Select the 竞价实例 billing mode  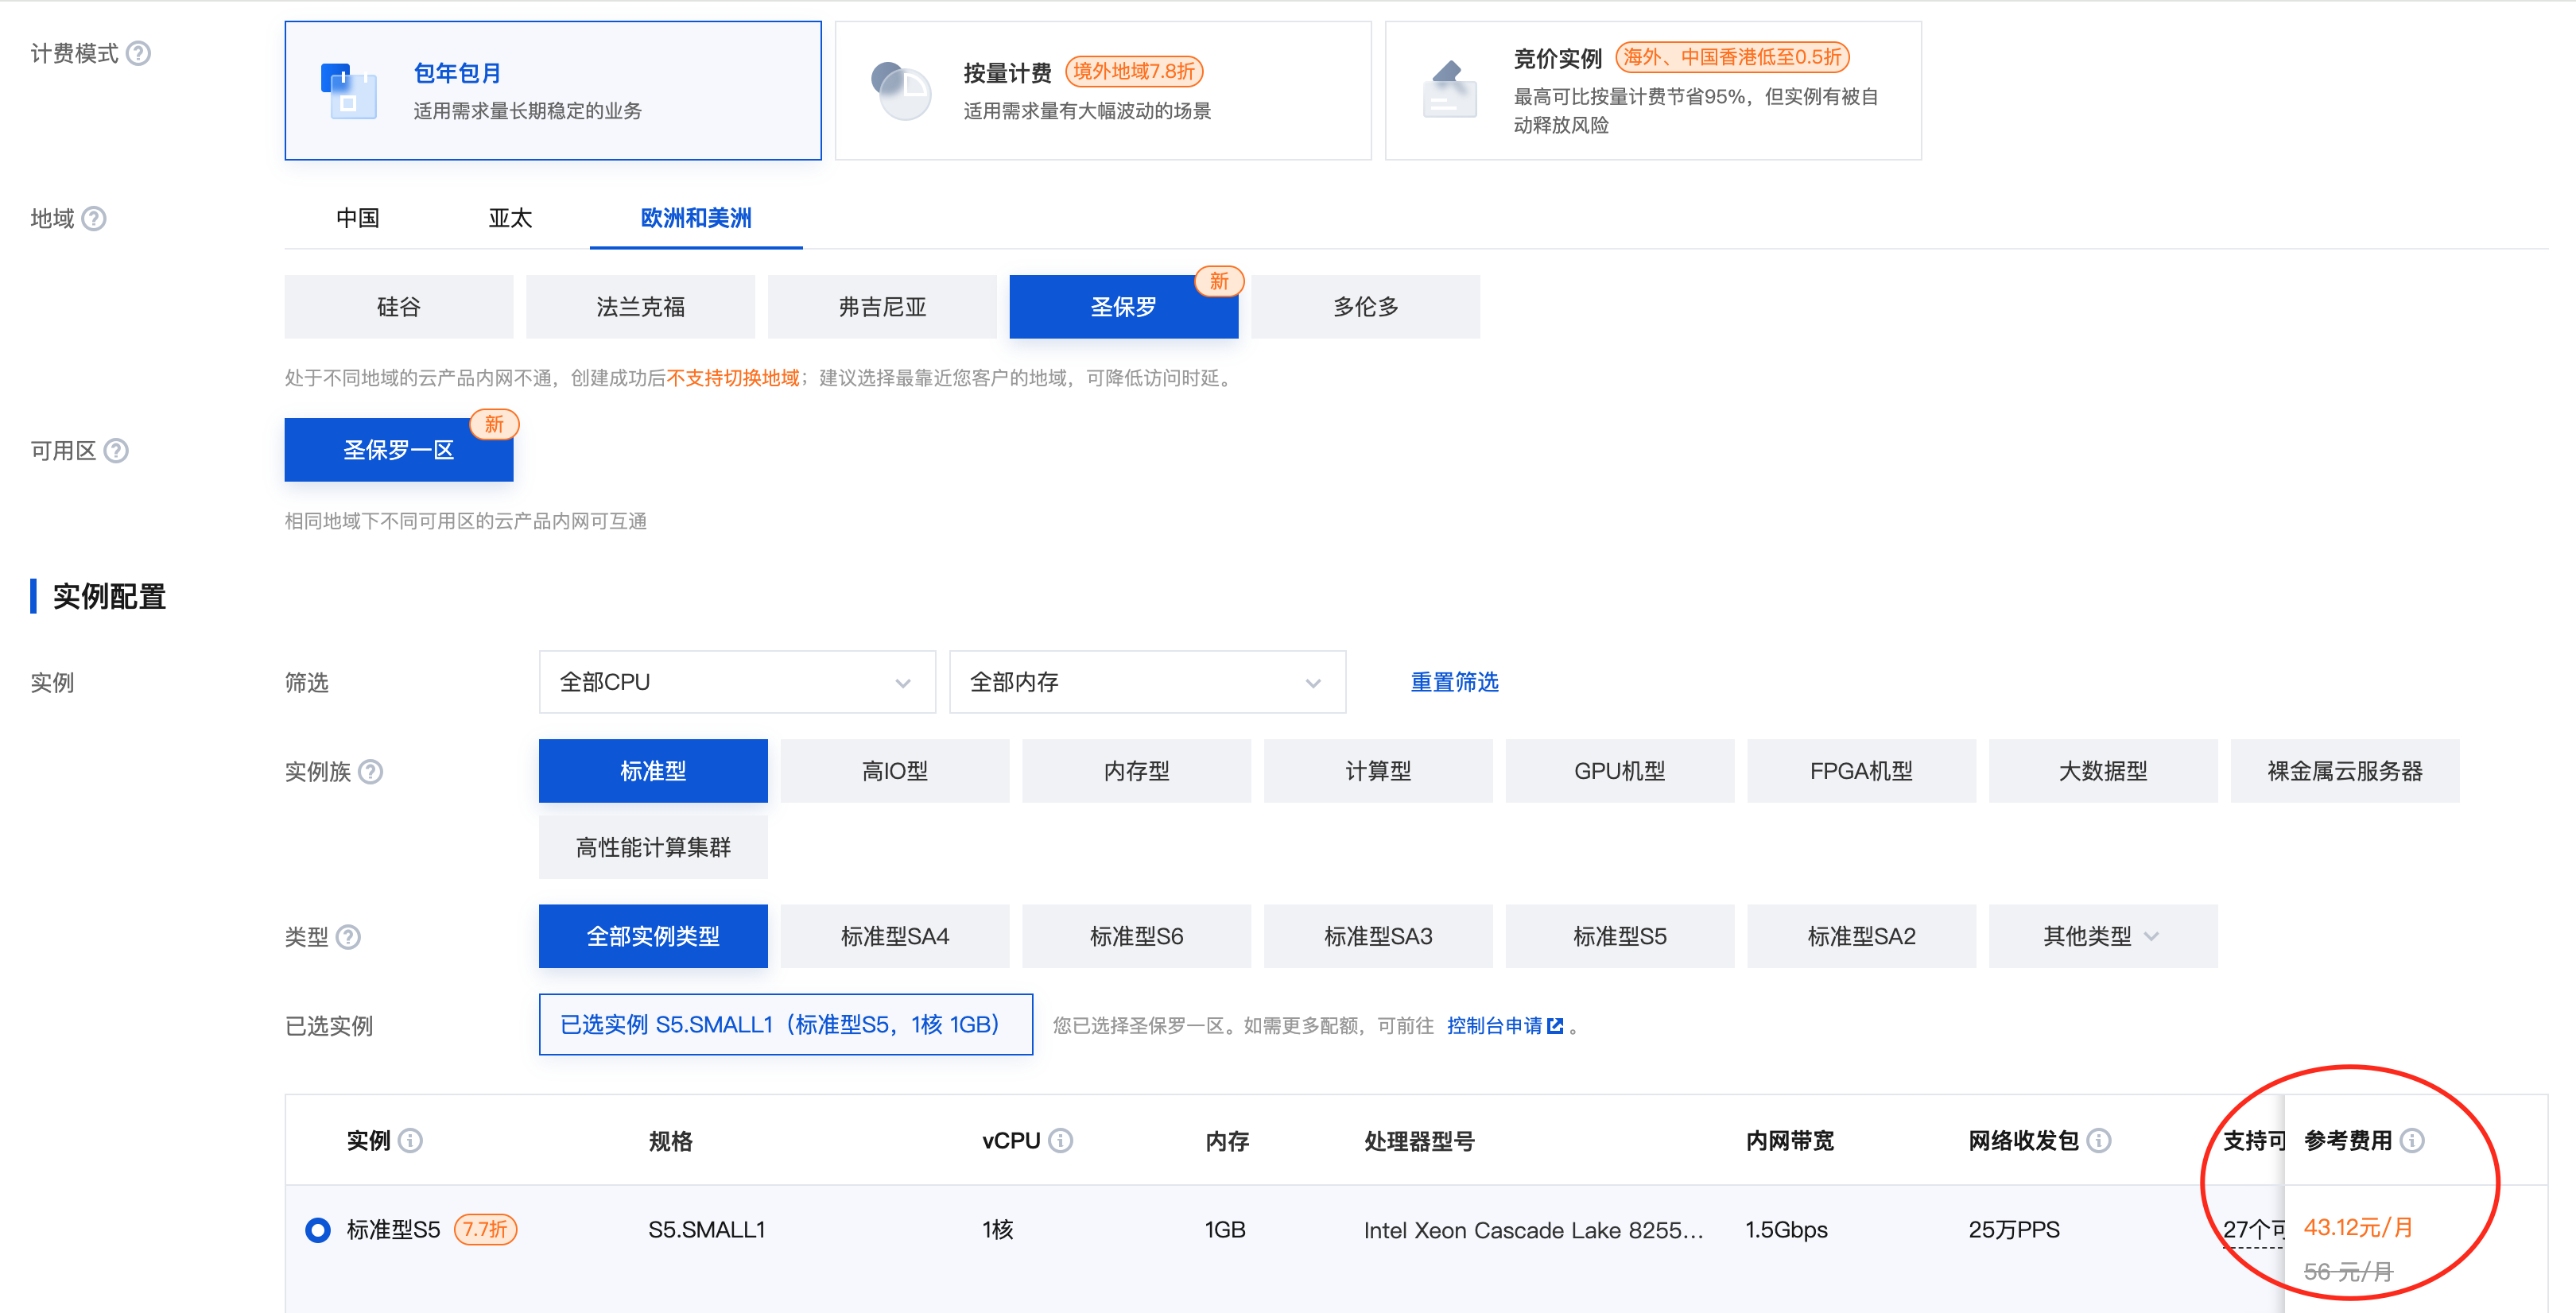[1653, 90]
